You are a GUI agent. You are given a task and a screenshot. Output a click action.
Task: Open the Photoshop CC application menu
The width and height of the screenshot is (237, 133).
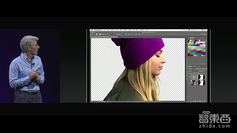pos(98,30)
